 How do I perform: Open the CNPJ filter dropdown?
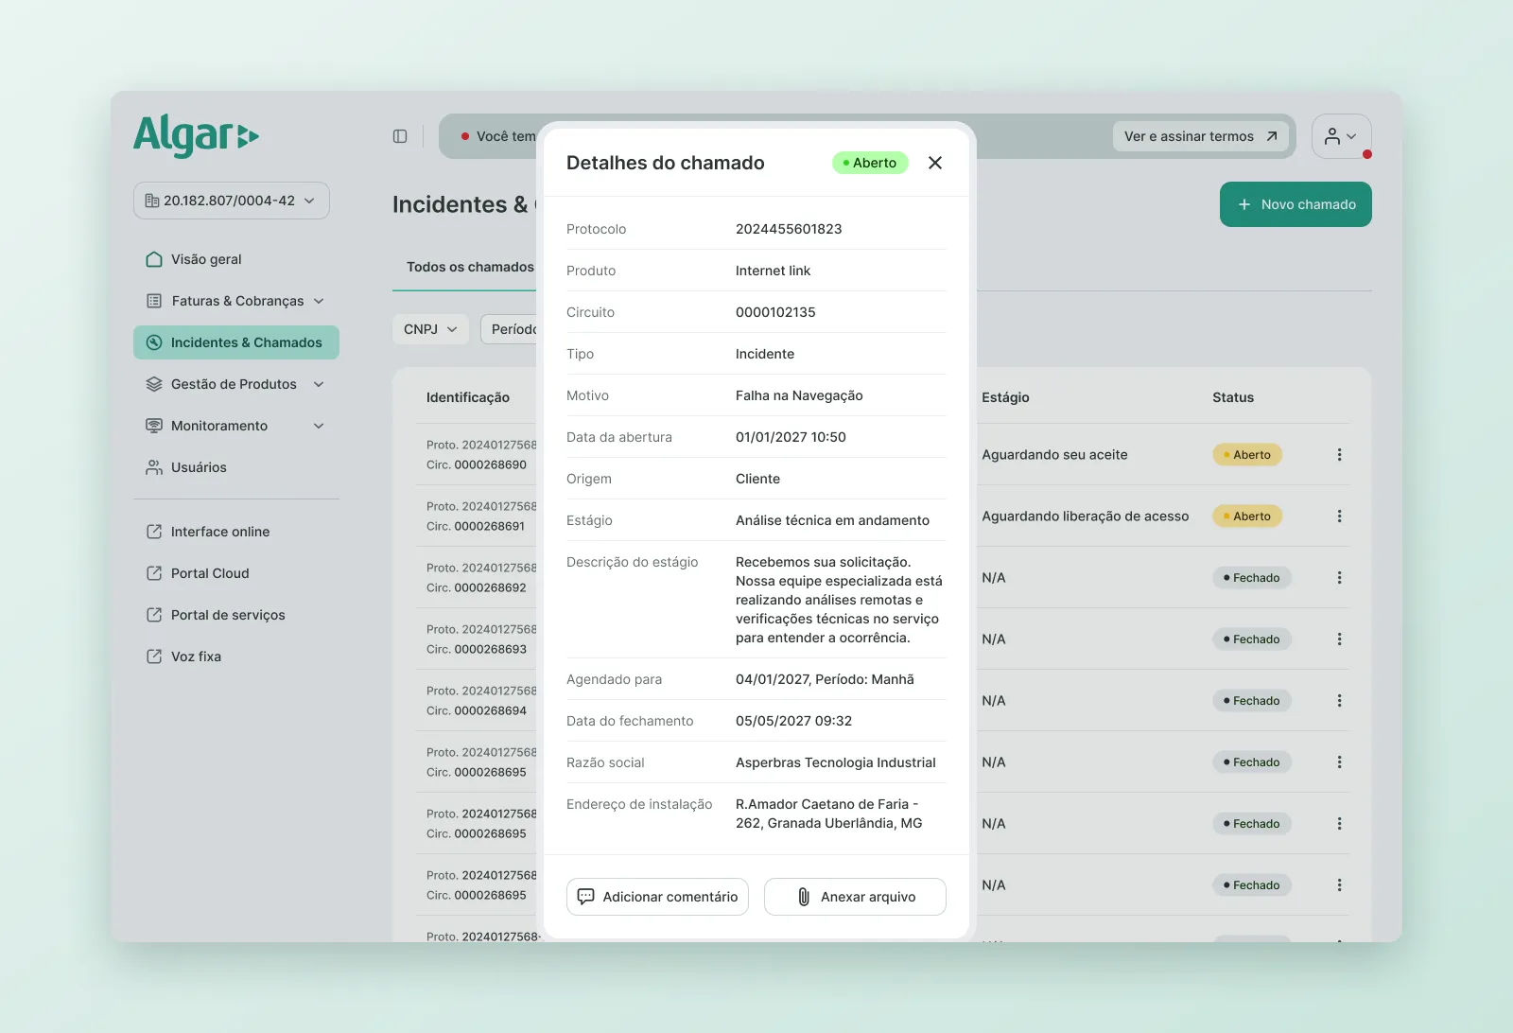click(430, 329)
